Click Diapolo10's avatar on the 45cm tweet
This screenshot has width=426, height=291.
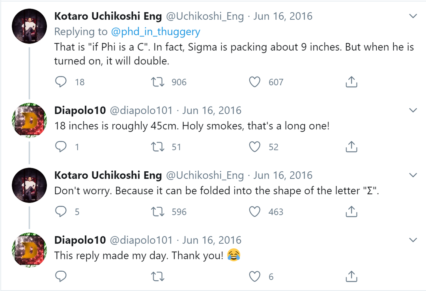pos(30,121)
